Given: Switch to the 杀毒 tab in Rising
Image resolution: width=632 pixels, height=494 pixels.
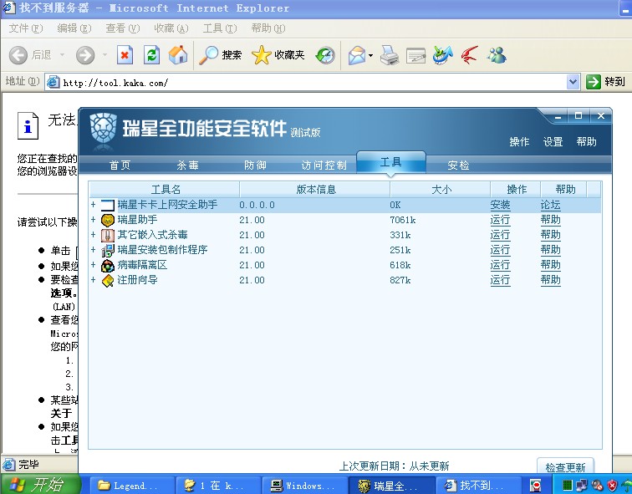Looking at the screenshot, I should click(188, 166).
